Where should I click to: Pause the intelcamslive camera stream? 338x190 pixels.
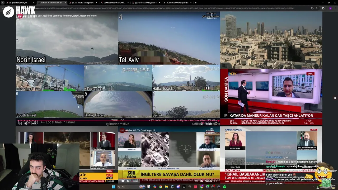(x=21, y=123)
